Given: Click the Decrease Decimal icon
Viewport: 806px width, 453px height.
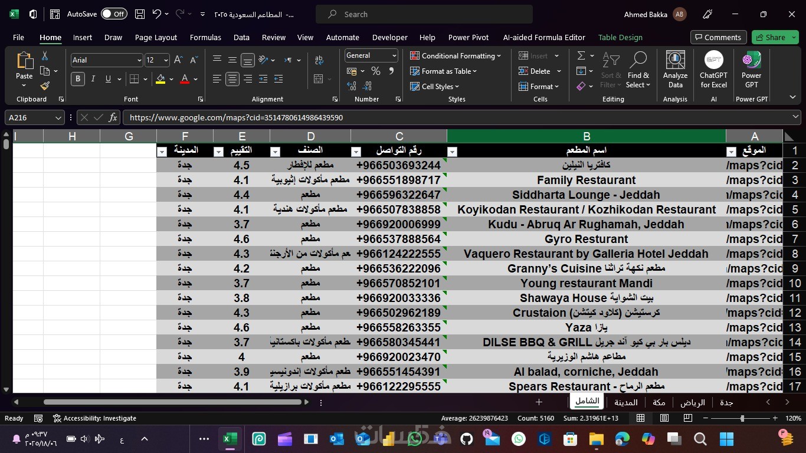Looking at the screenshot, I should point(368,86).
